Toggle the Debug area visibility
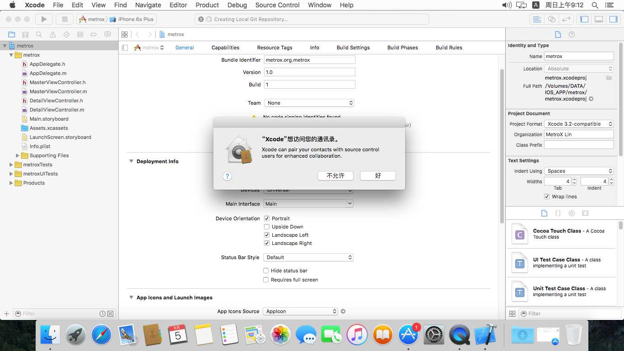Image resolution: width=624 pixels, height=351 pixels. [599, 19]
